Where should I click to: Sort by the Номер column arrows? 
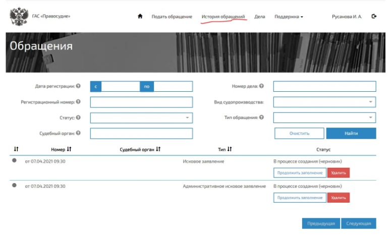pos(69,149)
